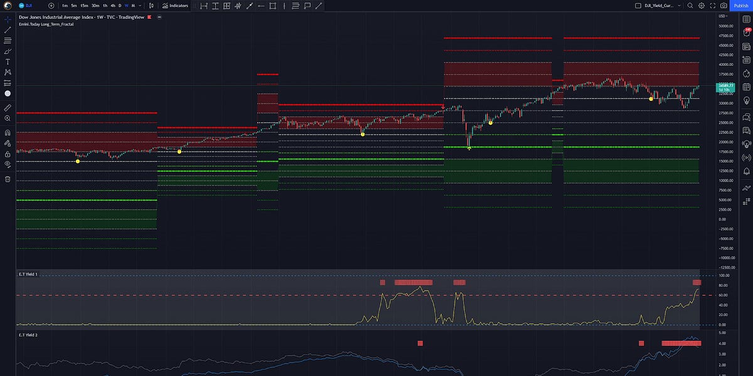Select the 1h timeframe
753x376 pixels.
click(x=105, y=6)
